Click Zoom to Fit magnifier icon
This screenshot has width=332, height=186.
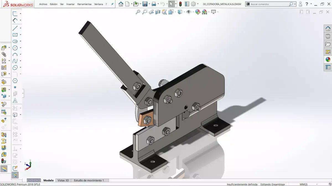tap(138, 12)
